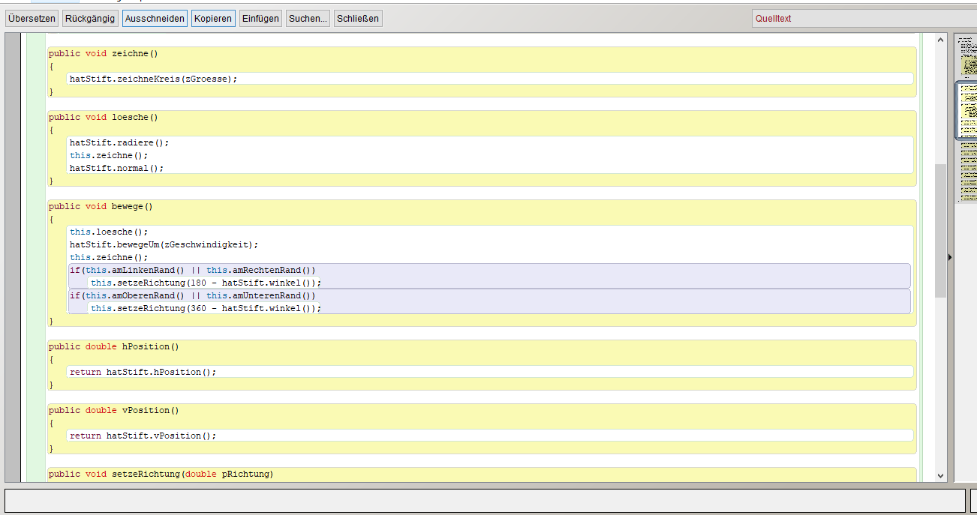Click the if amLinkenRand condition line
The image size is (977, 515).
193,270
